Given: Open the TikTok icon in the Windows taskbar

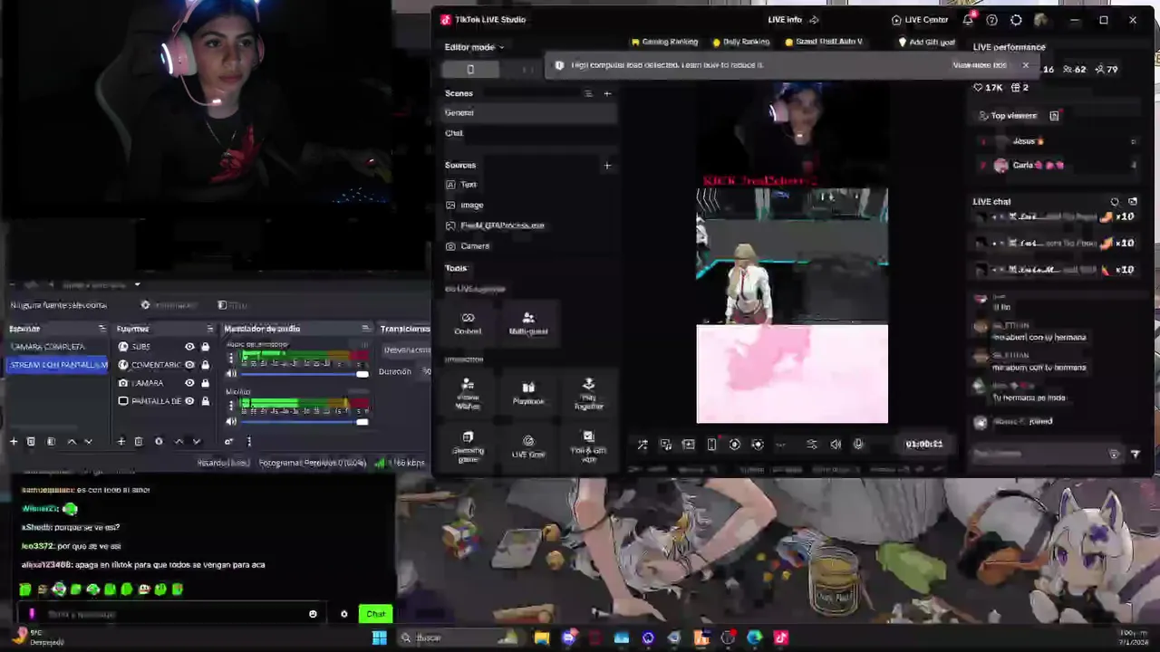Looking at the screenshot, I should [780, 638].
